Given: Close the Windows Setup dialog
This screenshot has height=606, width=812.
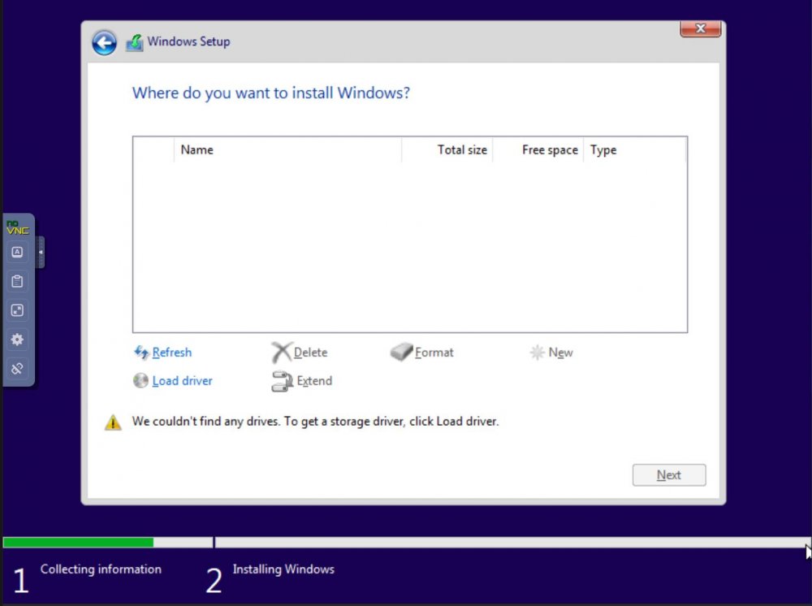Looking at the screenshot, I should pyautogui.click(x=700, y=29).
